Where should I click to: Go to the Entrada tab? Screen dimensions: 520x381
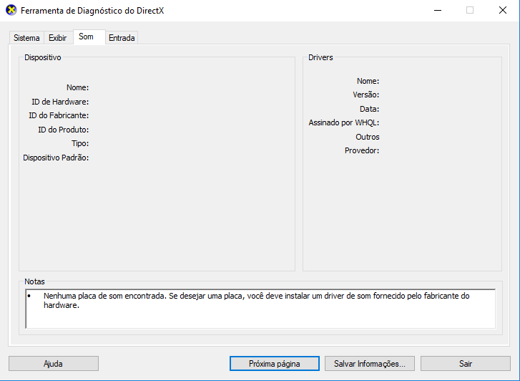(x=122, y=38)
